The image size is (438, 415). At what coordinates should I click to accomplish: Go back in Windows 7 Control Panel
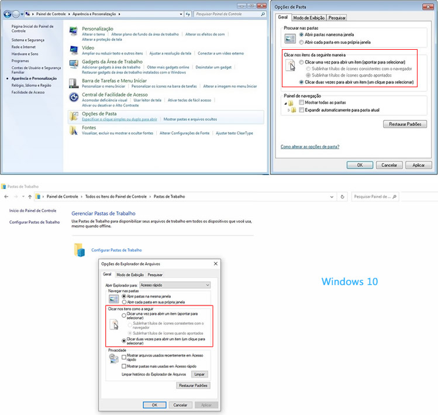tap(8, 14)
